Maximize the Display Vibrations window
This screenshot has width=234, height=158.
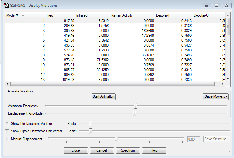pos(216,6)
